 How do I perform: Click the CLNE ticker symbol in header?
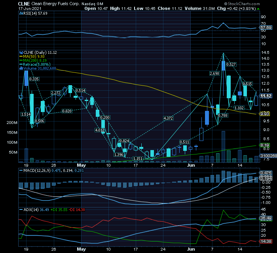[x=24, y=4]
